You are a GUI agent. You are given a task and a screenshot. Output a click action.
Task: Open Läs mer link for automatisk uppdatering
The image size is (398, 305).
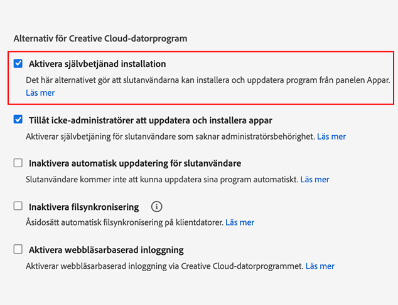pyautogui.click(x=315, y=179)
